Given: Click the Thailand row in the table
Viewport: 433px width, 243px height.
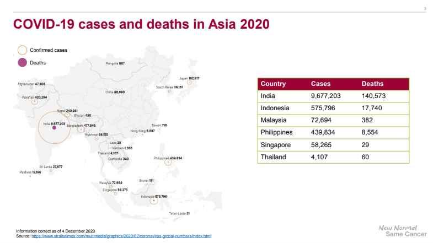Looking at the screenshot, I should [x=333, y=156].
